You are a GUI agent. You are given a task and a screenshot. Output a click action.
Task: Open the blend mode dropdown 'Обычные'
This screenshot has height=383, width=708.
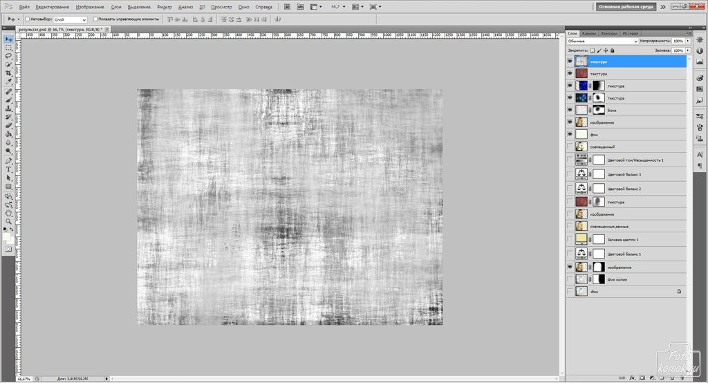point(602,41)
